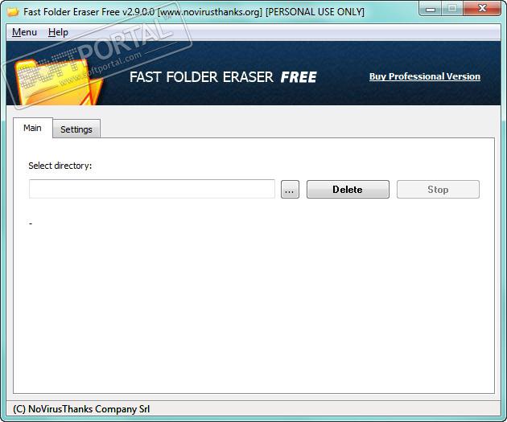
Task: Minimize the Fast Folder Eraser window
Action: pyautogui.click(x=431, y=9)
